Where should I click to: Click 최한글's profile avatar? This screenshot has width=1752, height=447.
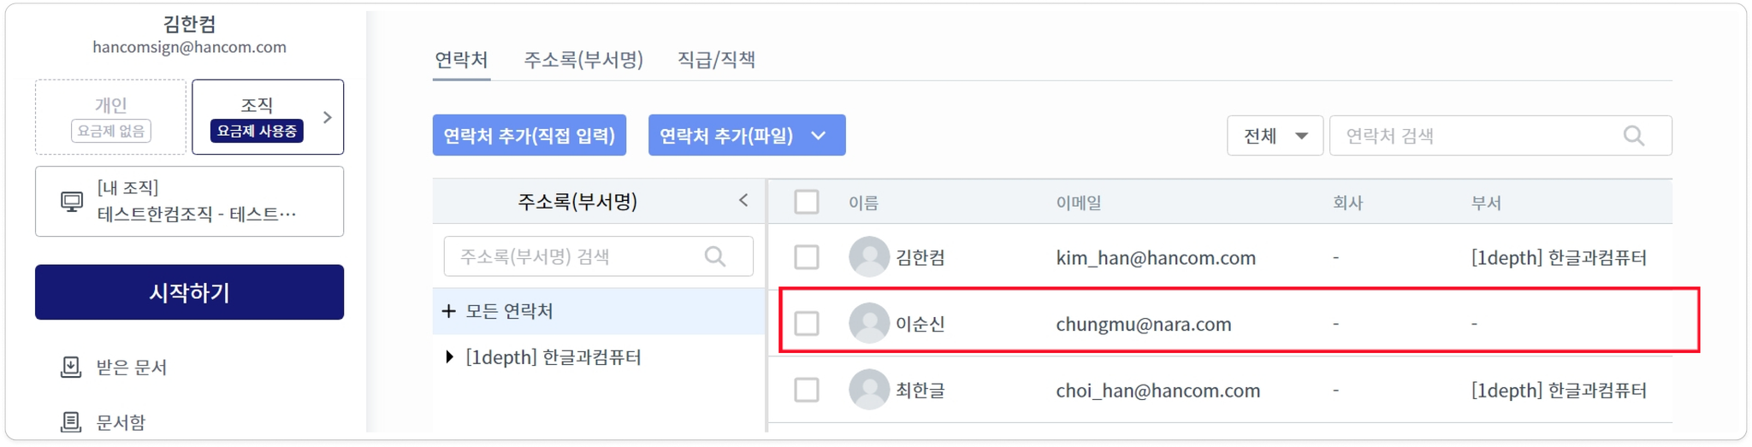click(868, 390)
